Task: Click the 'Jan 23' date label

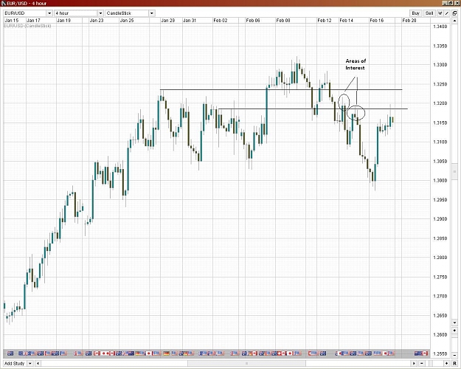Action: (97, 21)
